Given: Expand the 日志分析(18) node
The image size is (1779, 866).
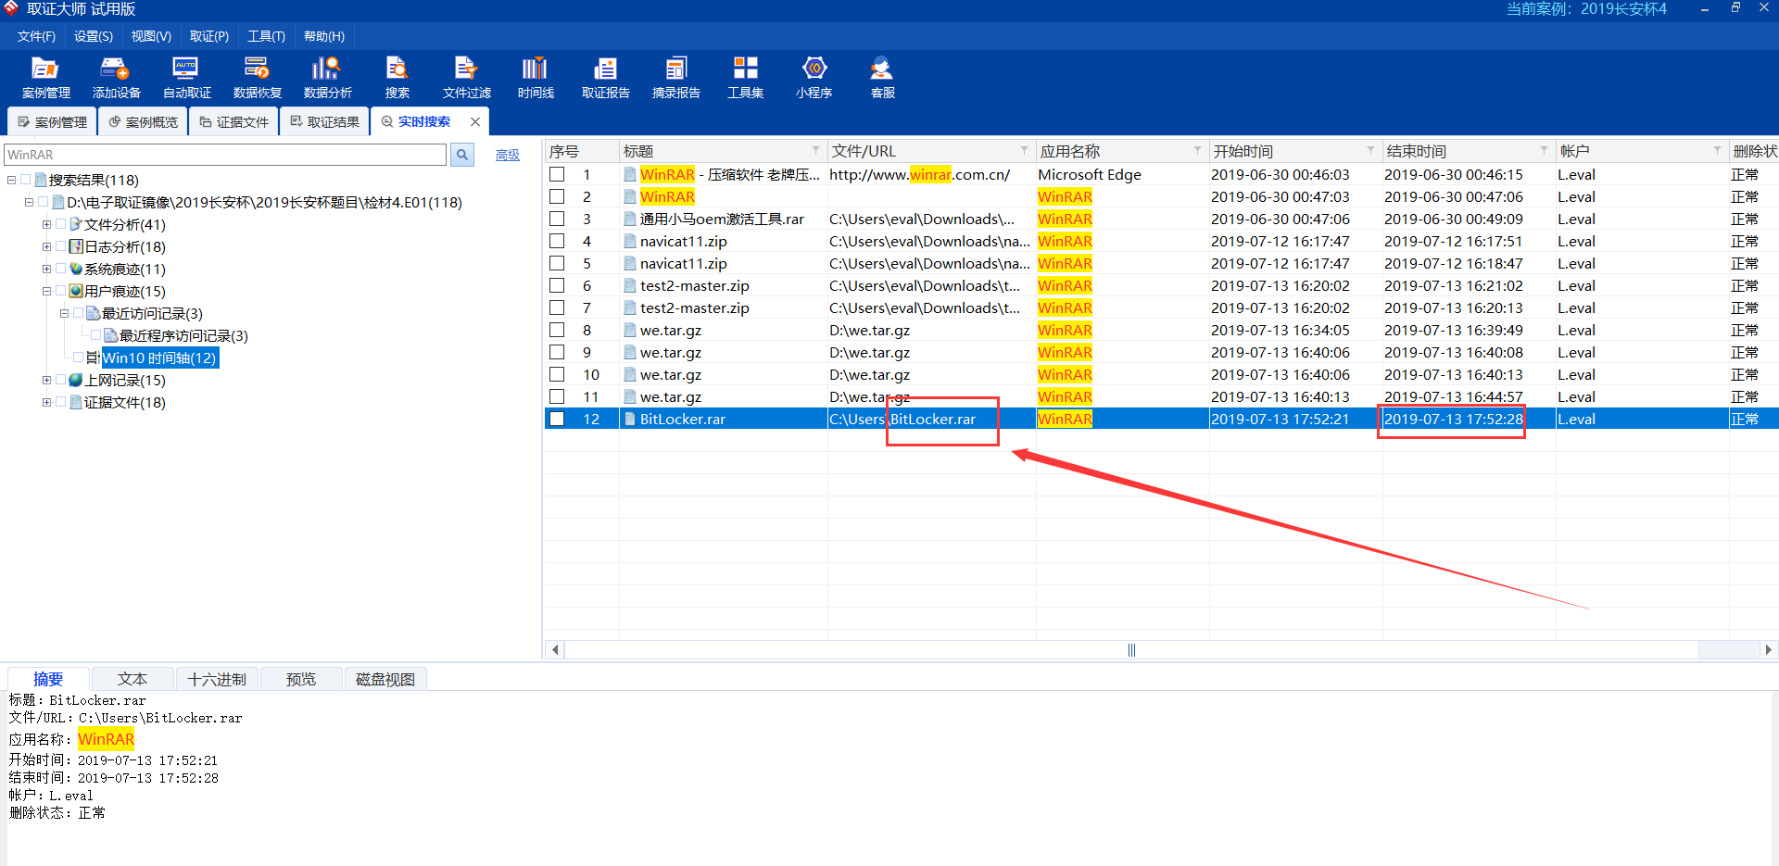Looking at the screenshot, I should (x=46, y=246).
